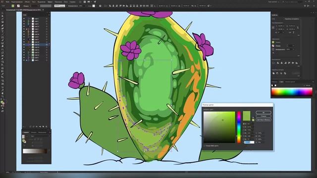Open the fill swatch dropdown arrow in the control bar
This screenshot has height=178, width=317.
click(15, 6)
